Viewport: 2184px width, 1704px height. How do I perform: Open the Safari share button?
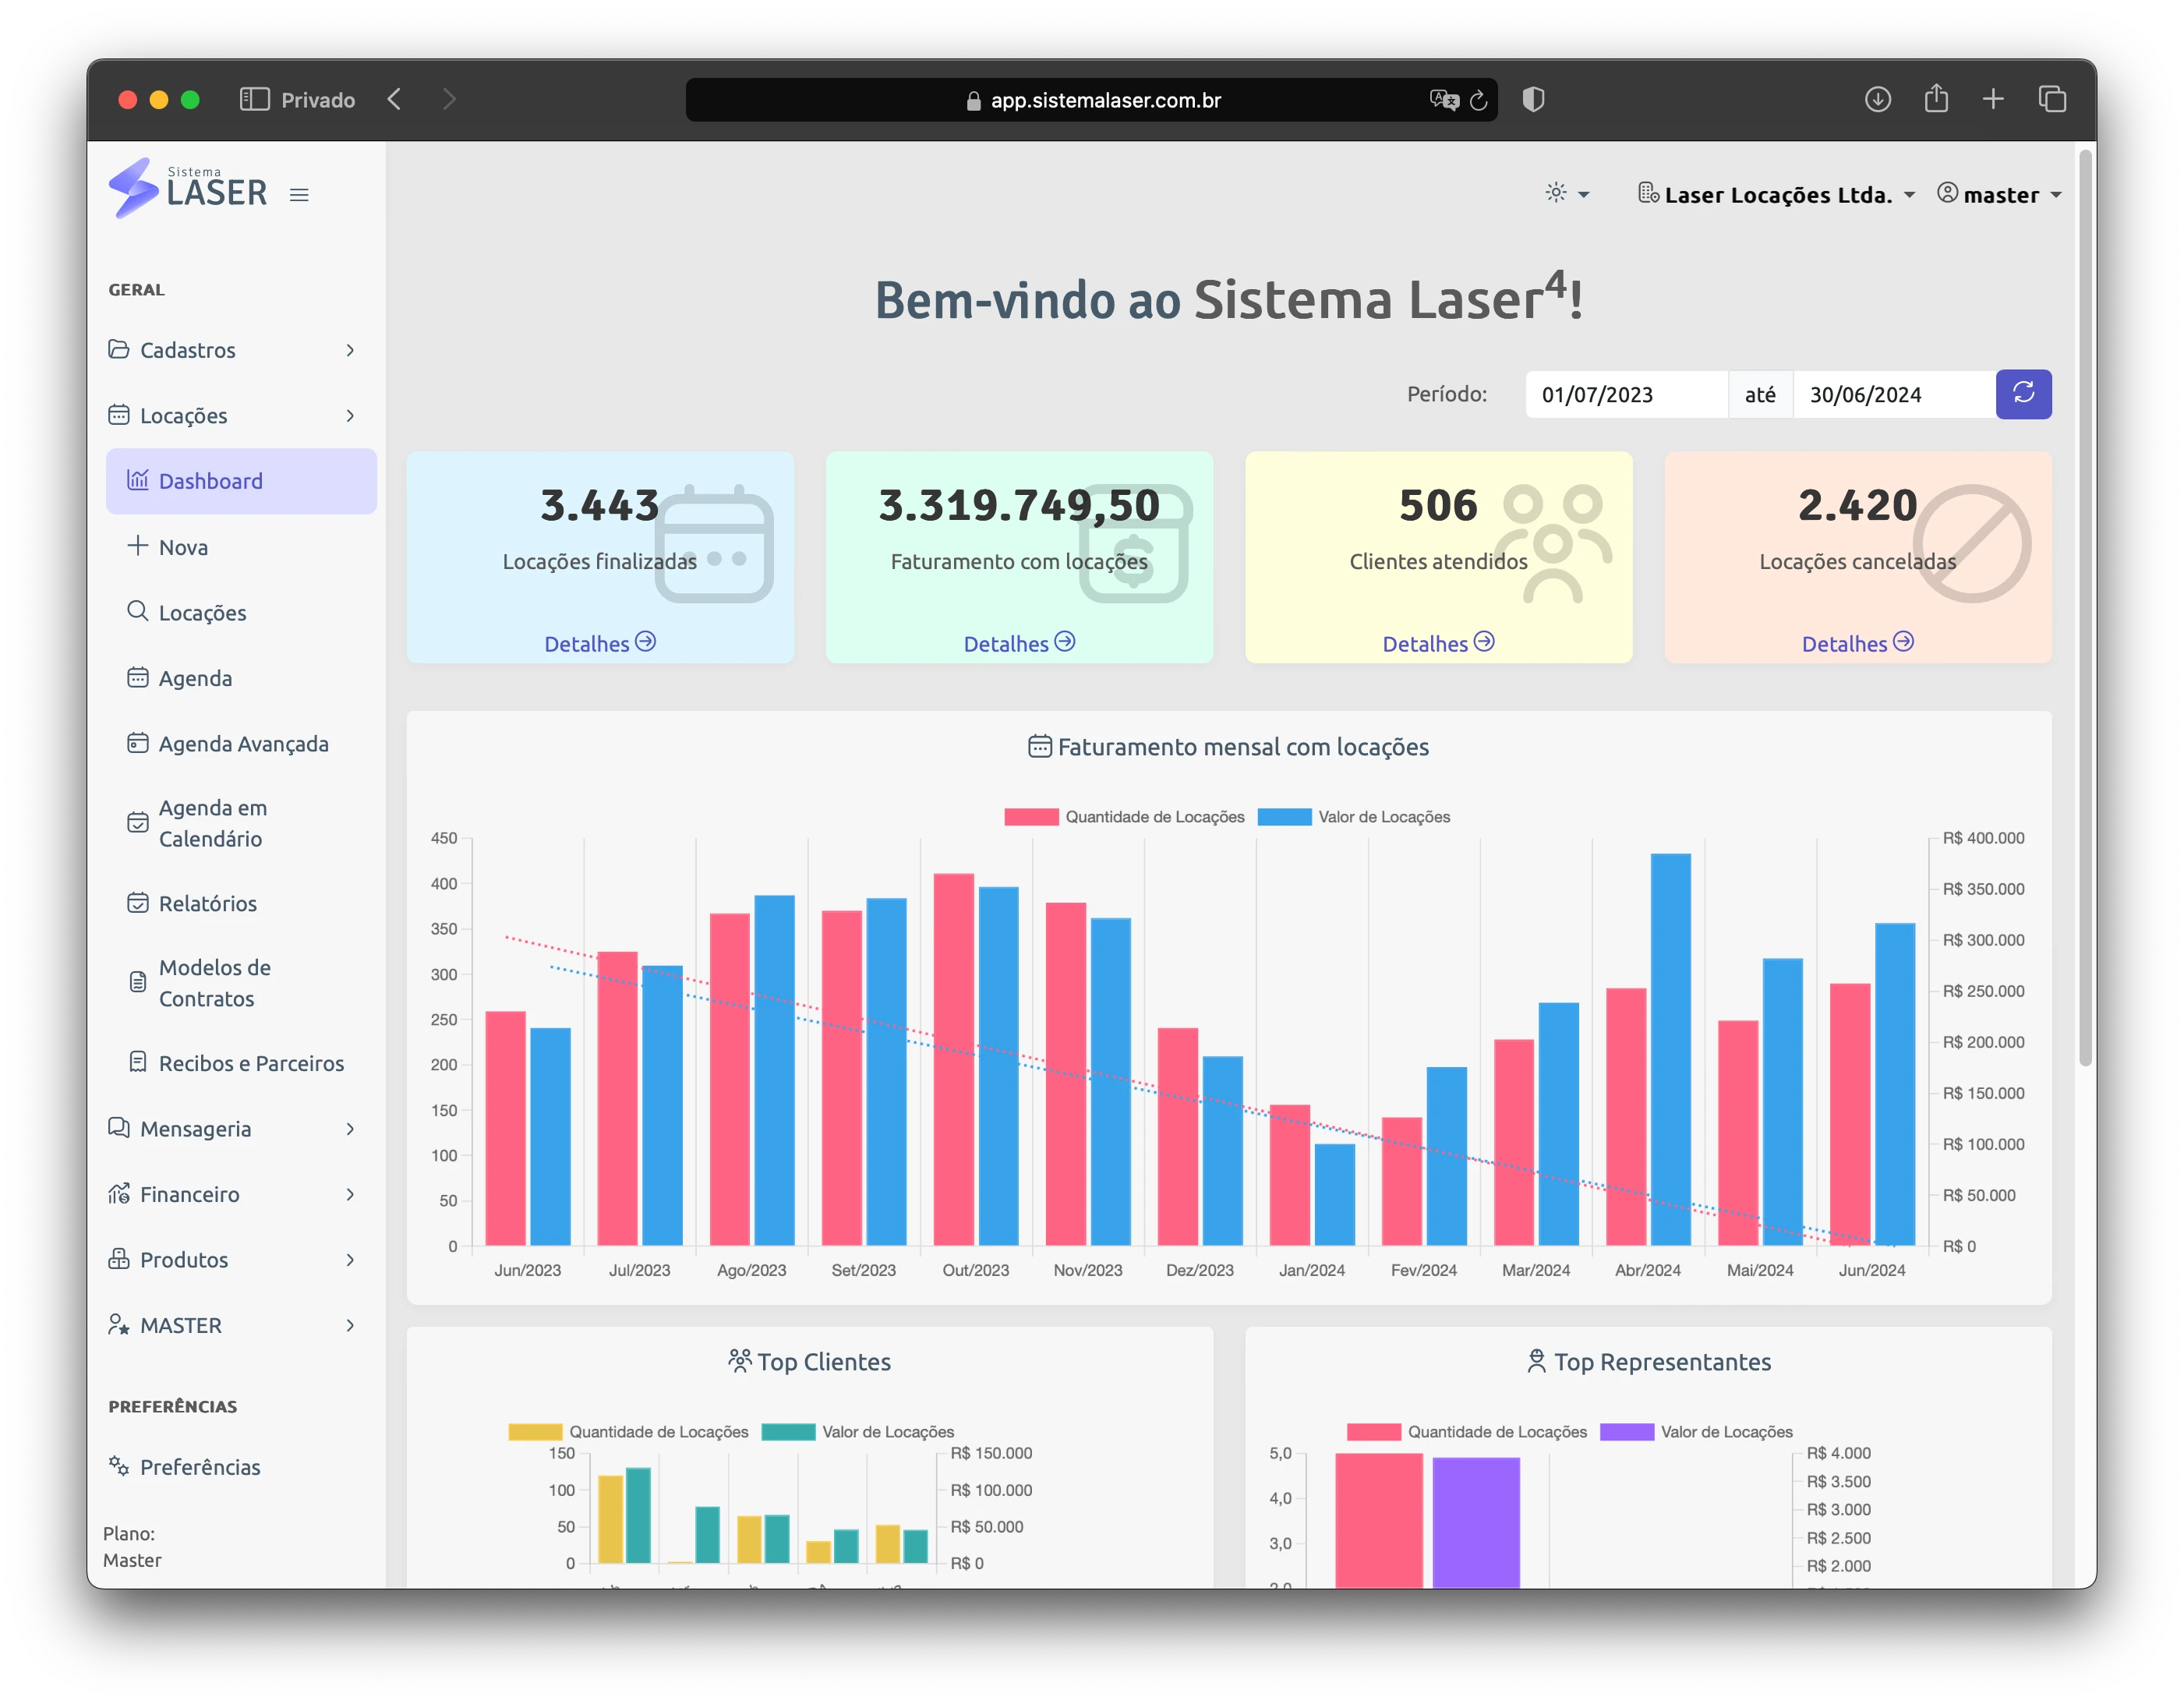(1936, 98)
